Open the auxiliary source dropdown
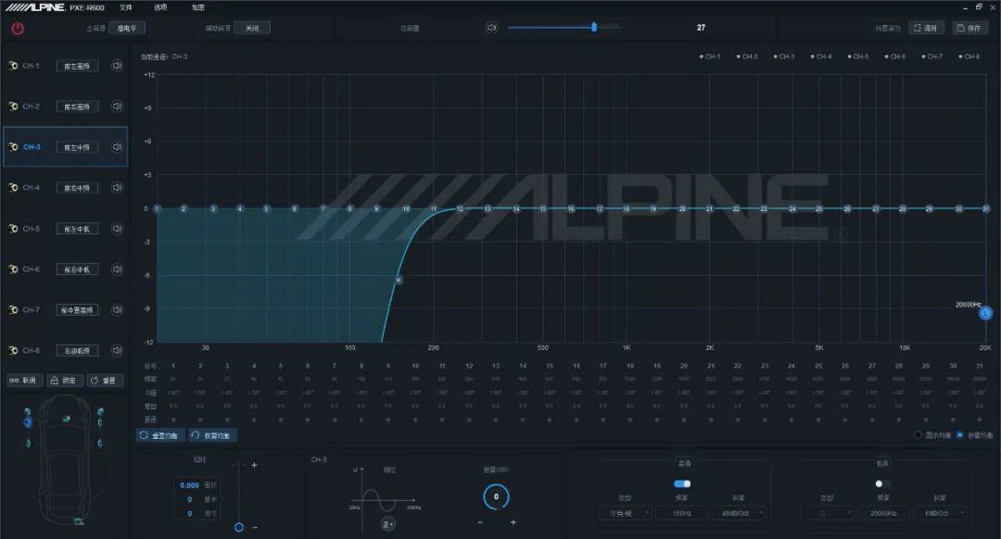 point(252,28)
